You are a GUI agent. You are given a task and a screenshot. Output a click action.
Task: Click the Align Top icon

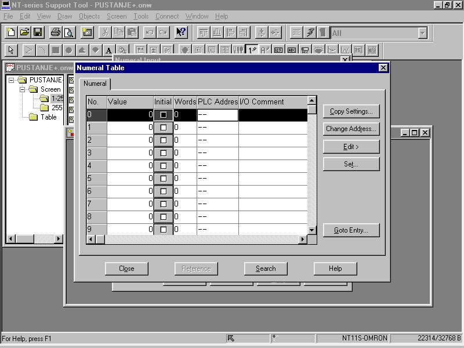[204, 32]
